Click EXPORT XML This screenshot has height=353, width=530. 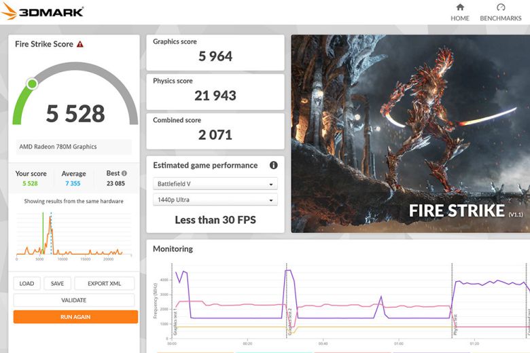[104, 284]
